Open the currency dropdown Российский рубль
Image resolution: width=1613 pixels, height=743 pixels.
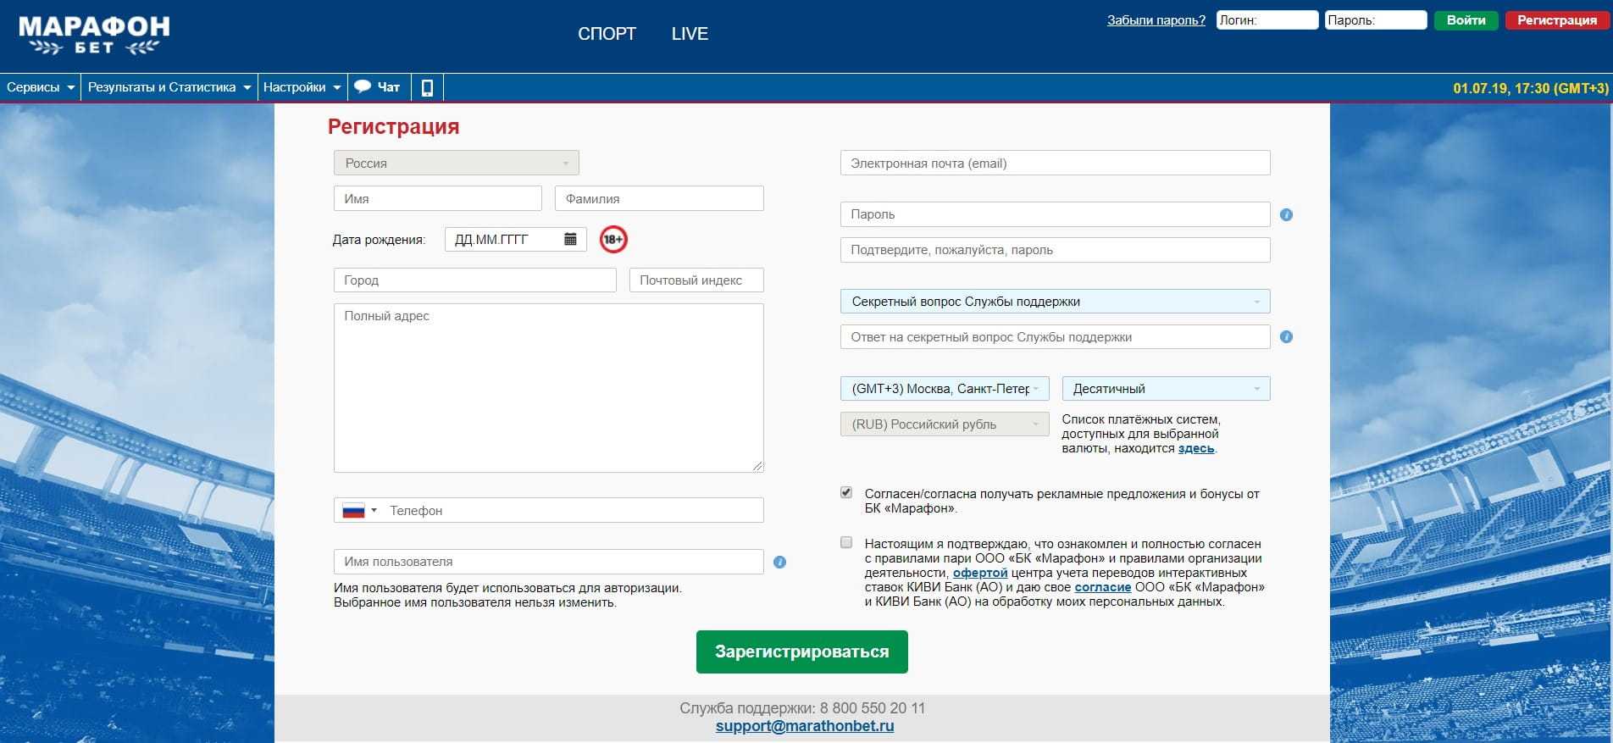[945, 424]
